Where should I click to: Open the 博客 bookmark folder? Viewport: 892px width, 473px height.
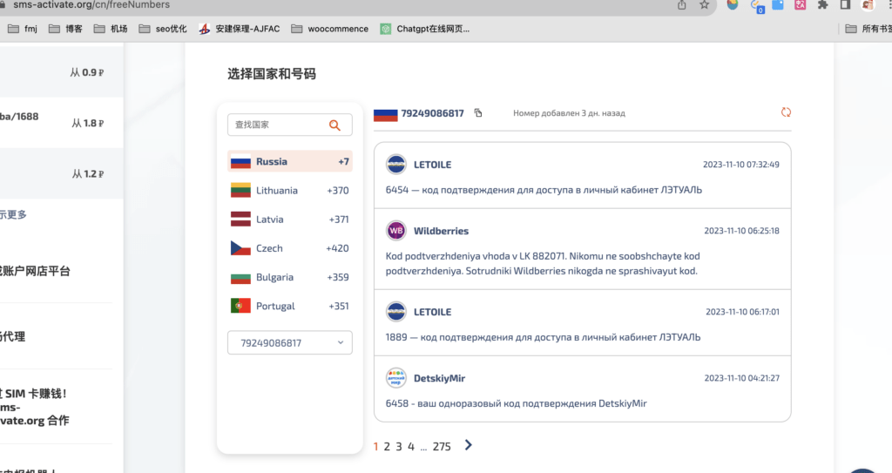tap(65, 29)
